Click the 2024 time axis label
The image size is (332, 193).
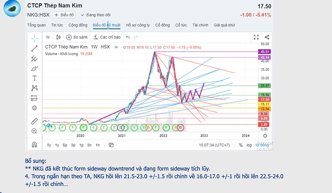click(245, 136)
